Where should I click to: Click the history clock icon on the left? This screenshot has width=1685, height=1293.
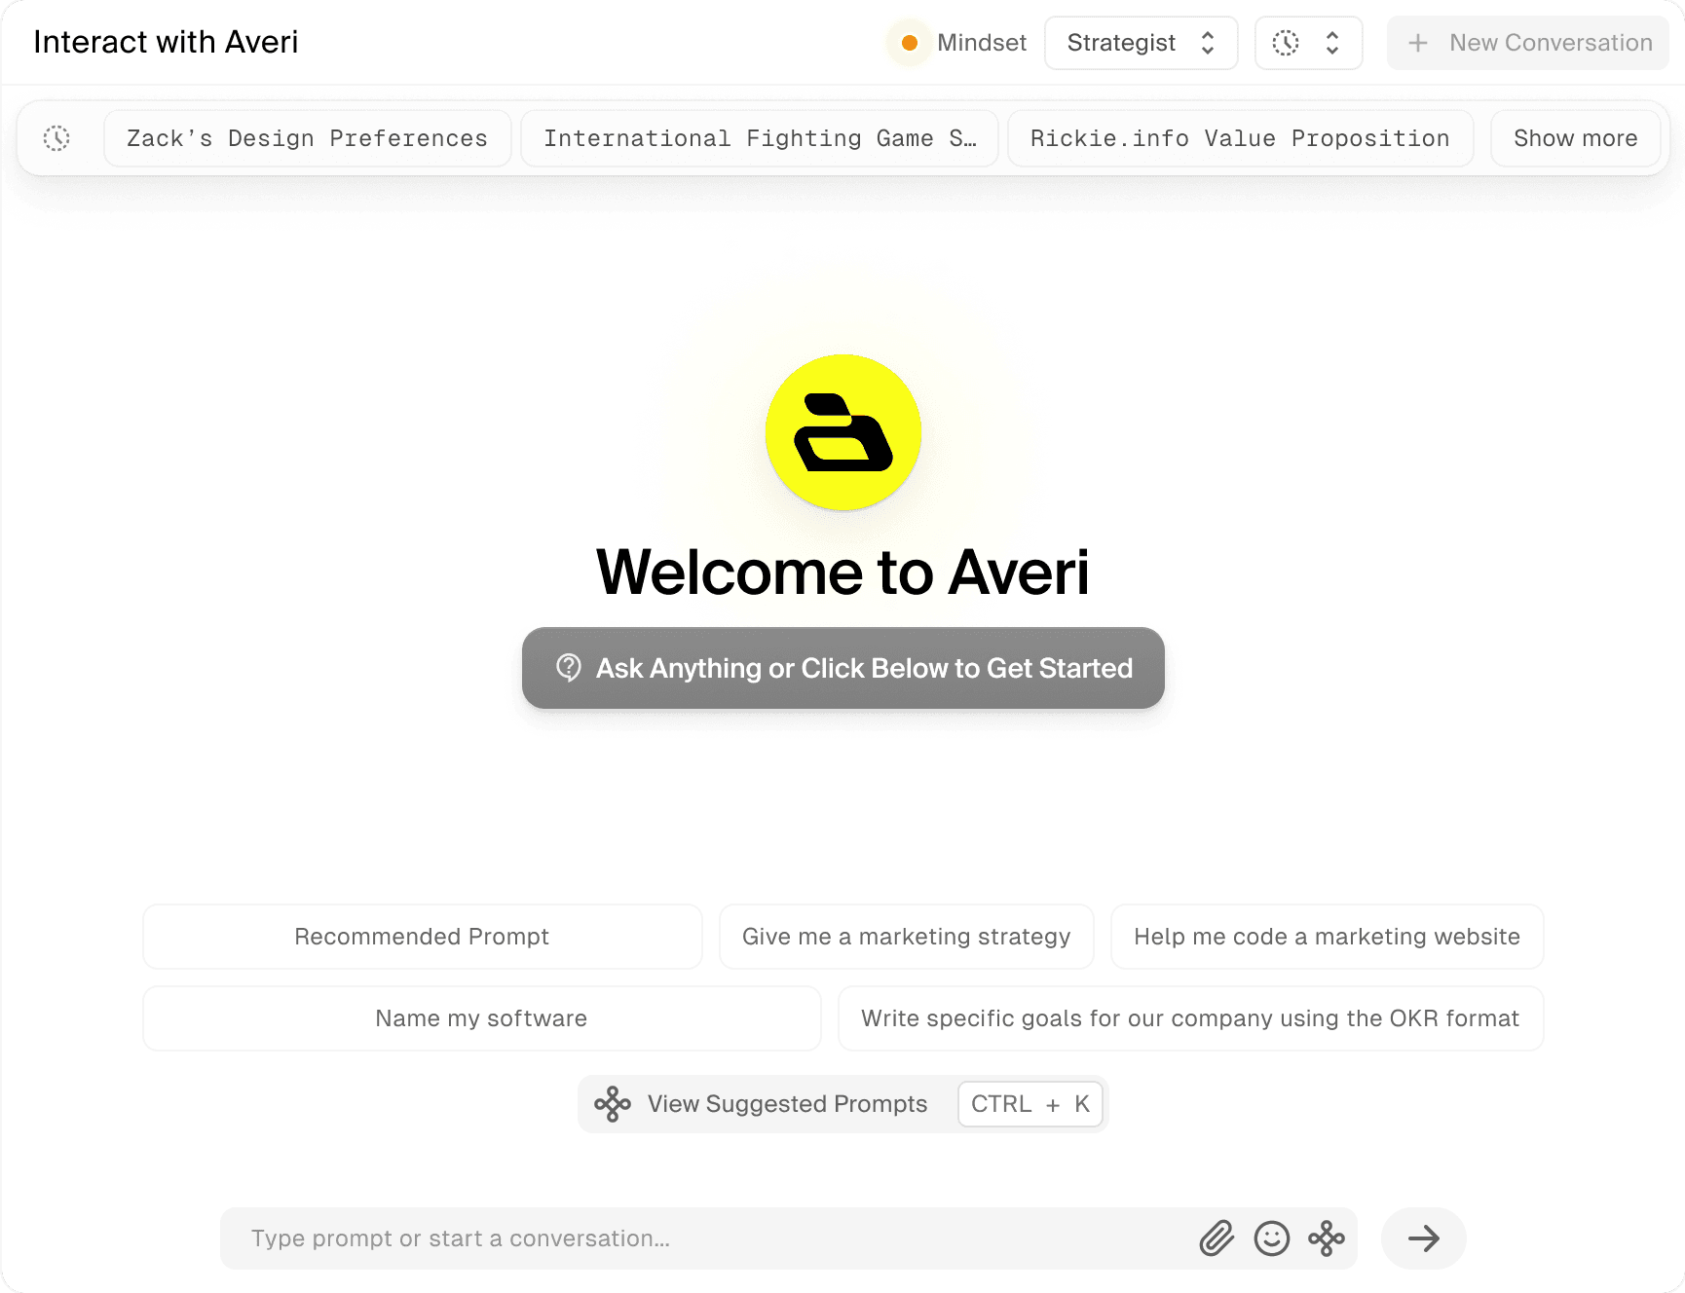click(56, 137)
